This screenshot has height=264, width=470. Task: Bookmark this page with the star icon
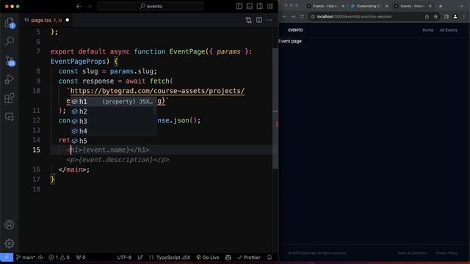[x=435, y=17]
